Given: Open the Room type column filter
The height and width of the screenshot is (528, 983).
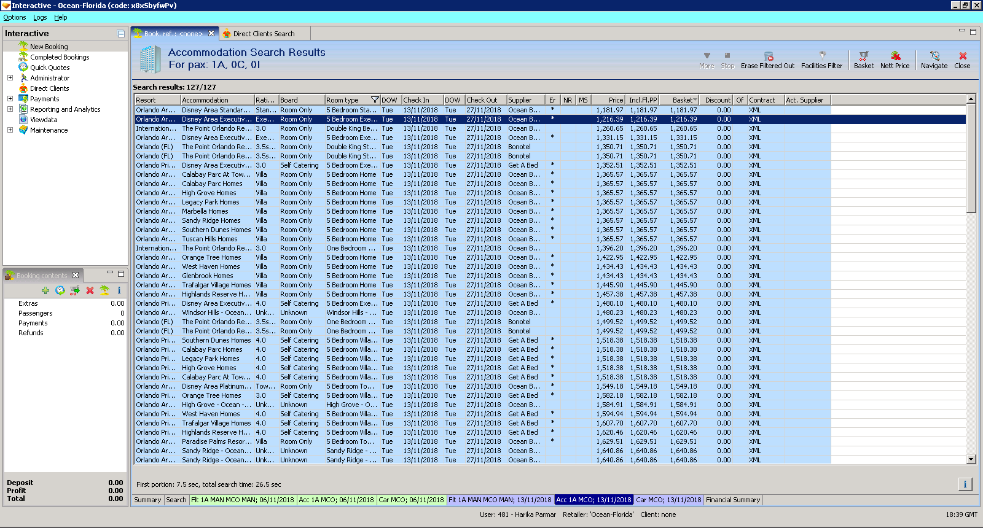Looking at the screenshot, I should (x=374, y=100).
